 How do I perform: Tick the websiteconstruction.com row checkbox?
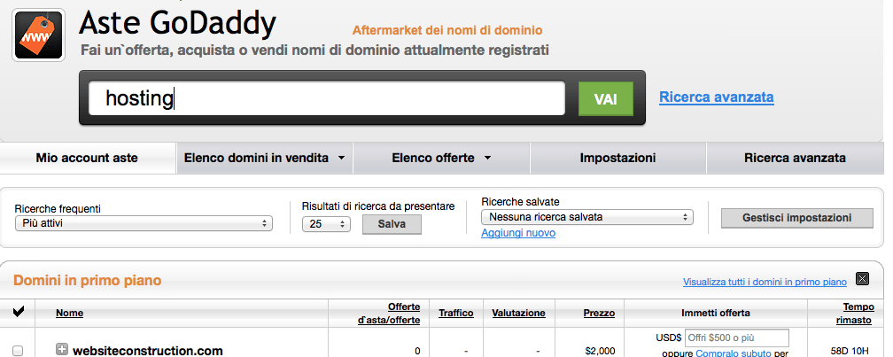18,351
